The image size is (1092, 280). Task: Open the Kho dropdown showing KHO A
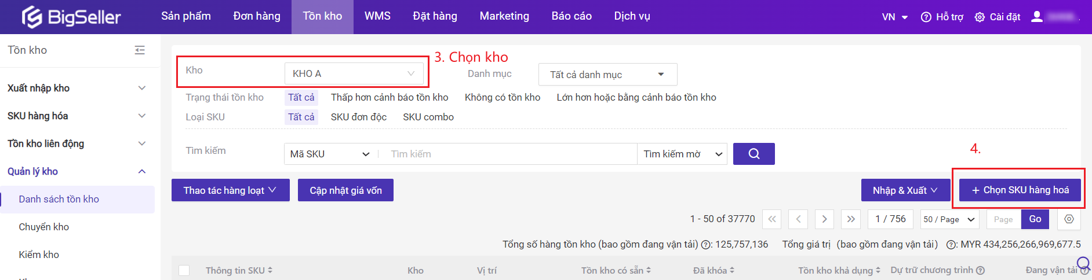tap(354, 73)
